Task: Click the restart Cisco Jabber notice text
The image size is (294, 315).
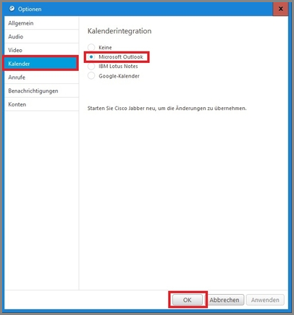Action: click(167, 108)
